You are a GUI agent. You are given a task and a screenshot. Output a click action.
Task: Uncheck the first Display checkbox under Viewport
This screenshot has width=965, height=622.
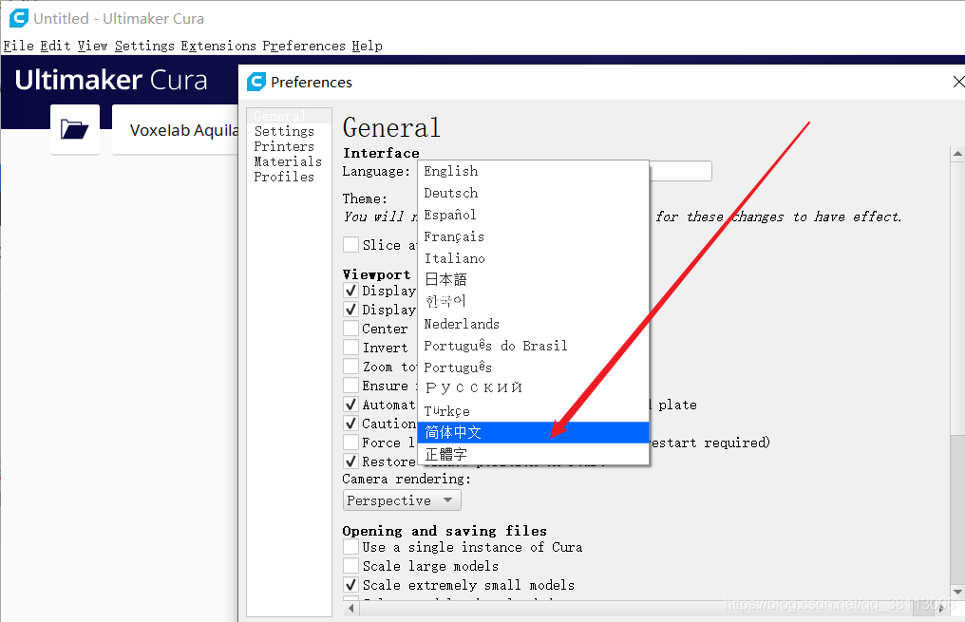(350, 291)
